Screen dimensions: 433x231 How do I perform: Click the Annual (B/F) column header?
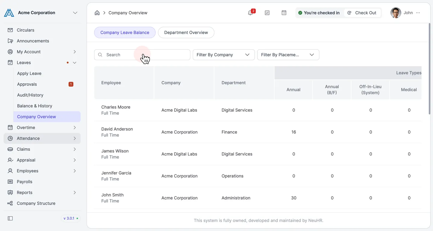[332, 90]
